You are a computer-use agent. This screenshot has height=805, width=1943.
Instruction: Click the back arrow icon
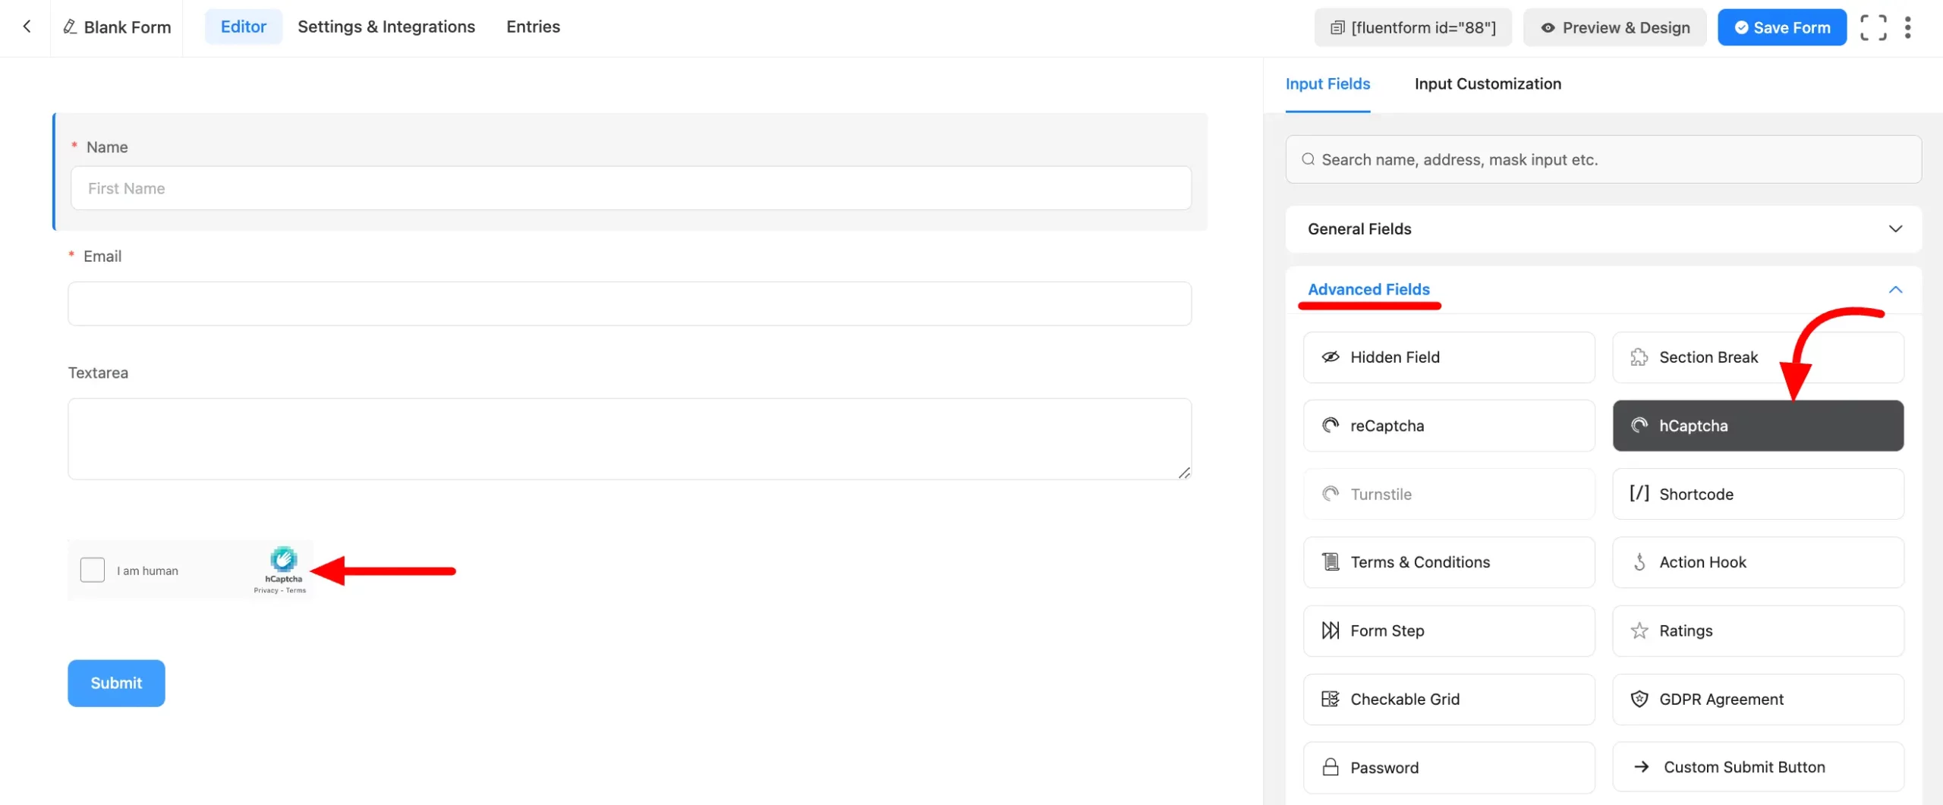tap(27, 27)
